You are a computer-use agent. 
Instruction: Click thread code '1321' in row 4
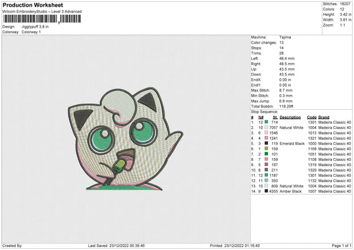[312, 138]
